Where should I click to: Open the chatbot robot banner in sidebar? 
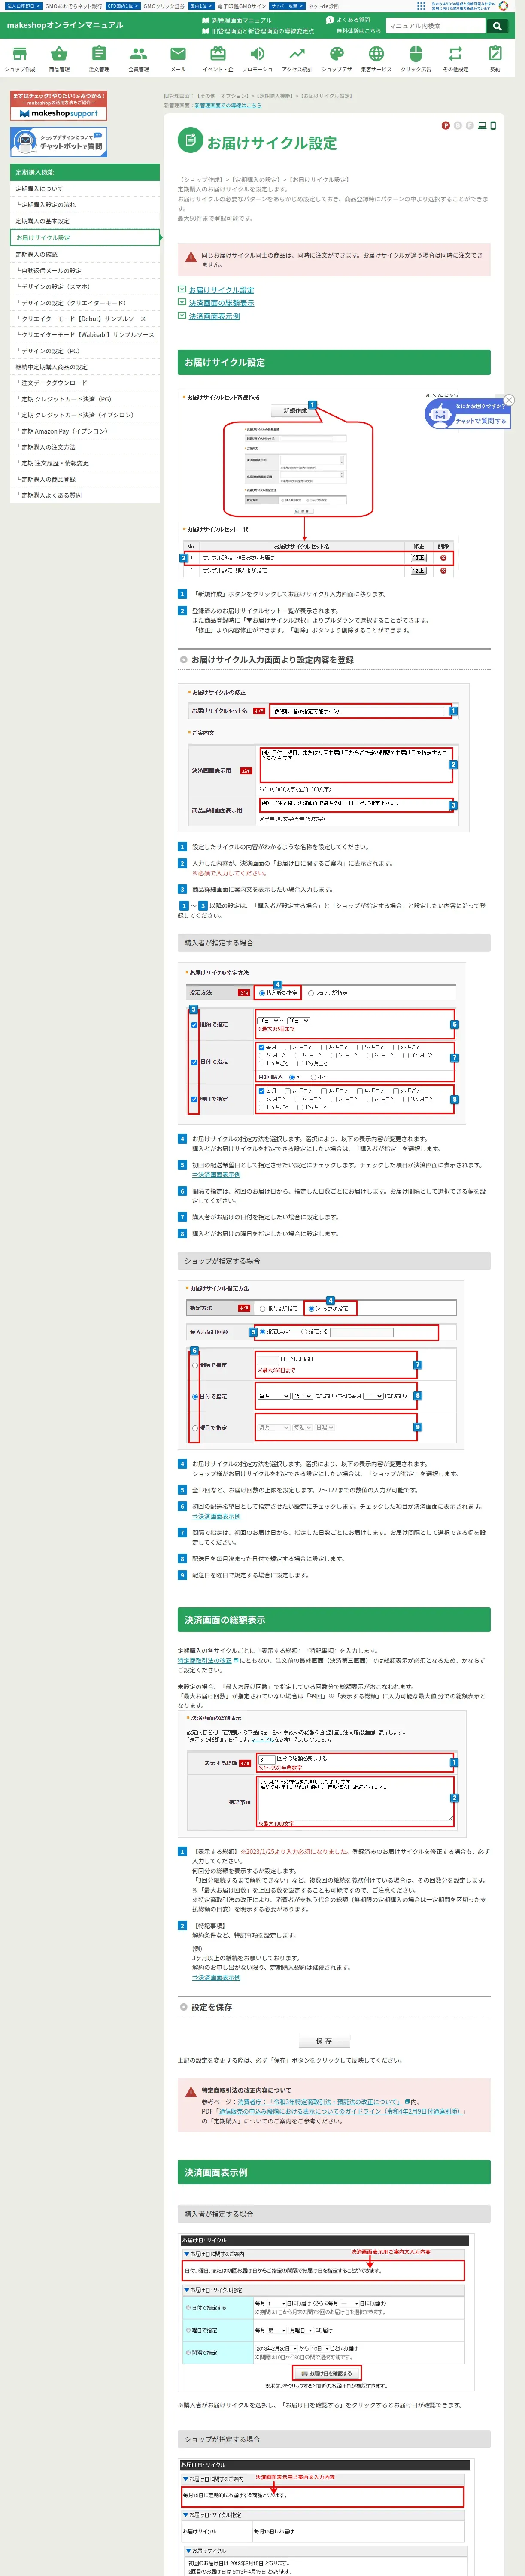59,142
